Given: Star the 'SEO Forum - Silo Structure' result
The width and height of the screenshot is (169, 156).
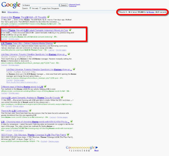Looking at the screenshot, I should pos(68,134).
